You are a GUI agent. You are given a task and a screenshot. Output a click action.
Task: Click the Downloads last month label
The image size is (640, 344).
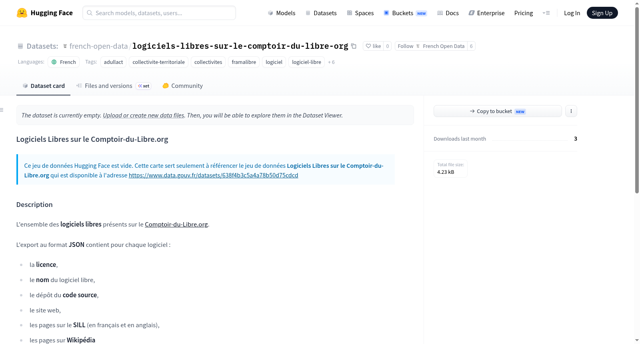pyautogui.click(x=460, y=139)
